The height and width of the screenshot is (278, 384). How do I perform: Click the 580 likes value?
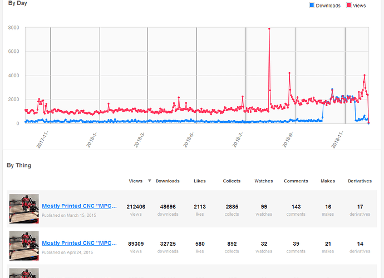pos(200,244)
